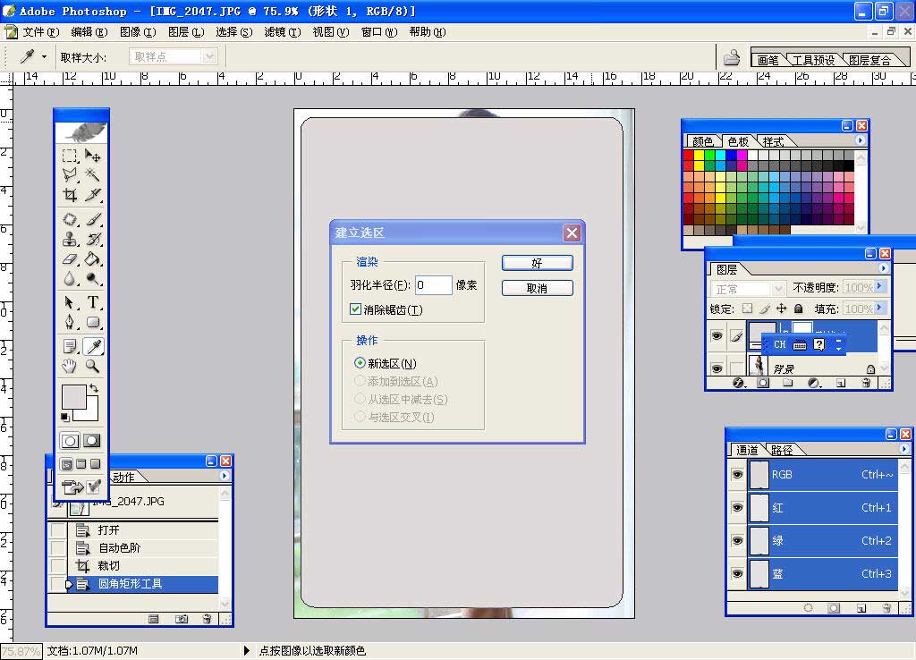This screenshot has height=660, width=916.
Task: Open the 图像 menu
Action: click(x=137, y=32)
